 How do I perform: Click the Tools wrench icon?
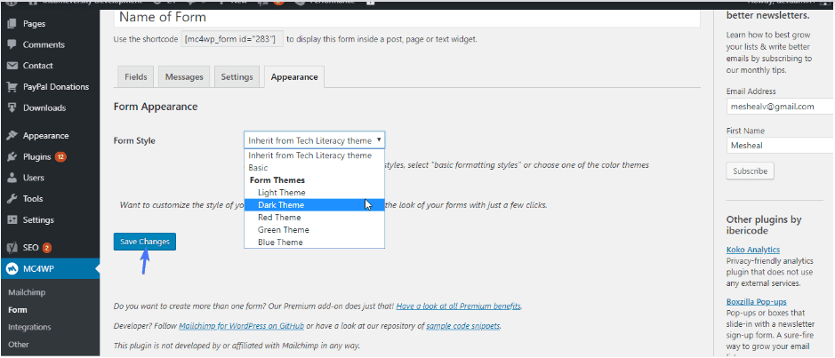[x=12, y=199]
